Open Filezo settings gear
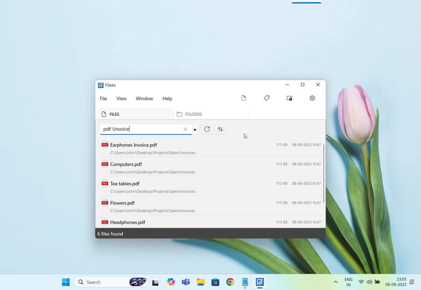421x290 pixels. tap(312, 98)
